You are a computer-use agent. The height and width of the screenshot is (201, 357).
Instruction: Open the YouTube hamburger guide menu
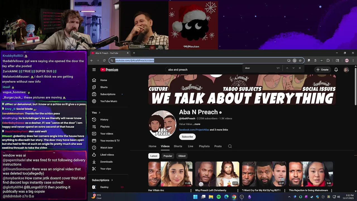tap(94, 70)
